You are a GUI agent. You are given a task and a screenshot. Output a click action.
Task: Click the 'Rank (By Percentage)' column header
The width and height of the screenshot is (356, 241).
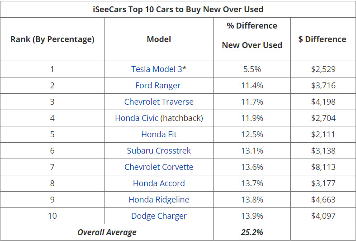(x=52, y=39)
